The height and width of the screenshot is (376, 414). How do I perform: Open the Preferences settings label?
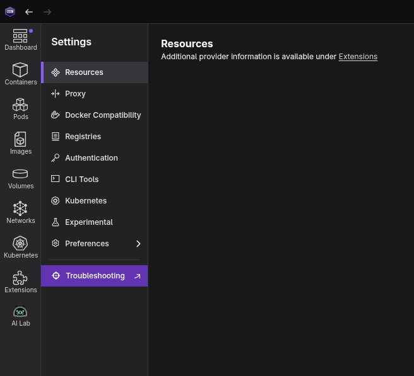[87, 244]
